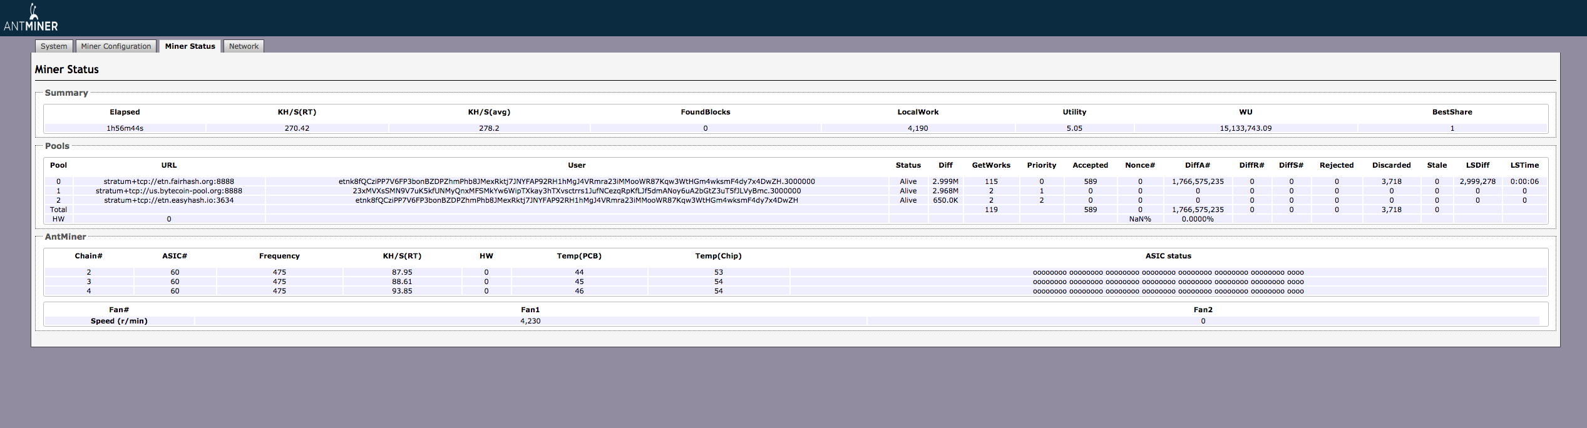Viewport: 1587px width, 428px height.
Task: Select chain 4 hashrate value 93.85
Action: pos(402,291)
